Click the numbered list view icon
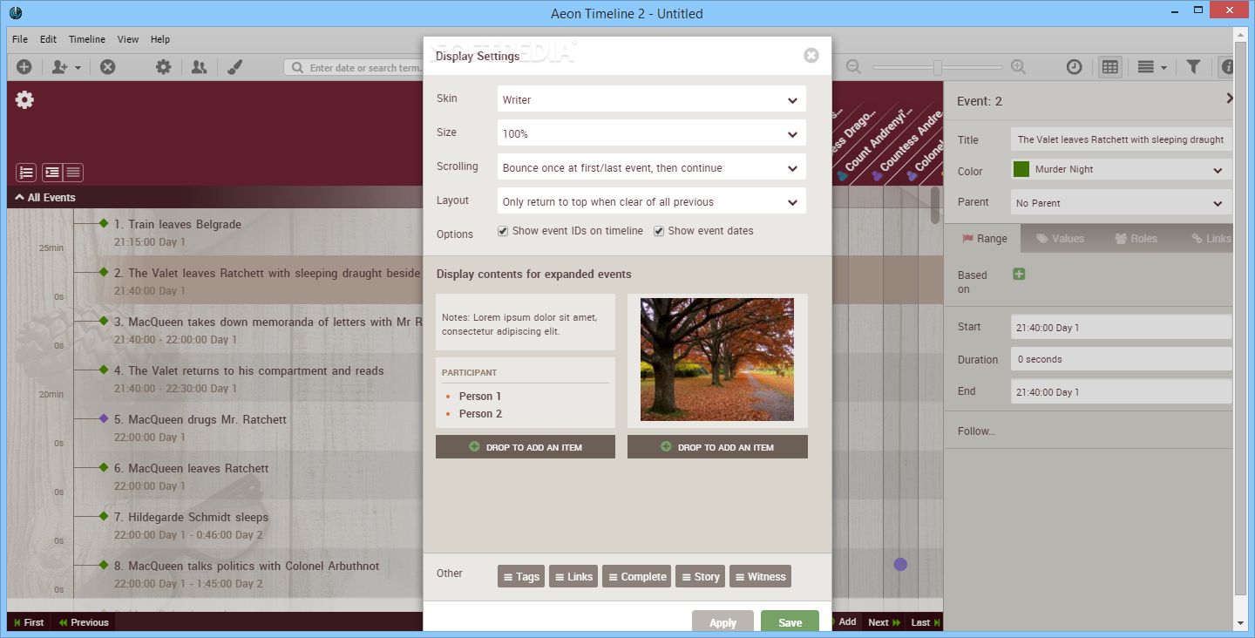Viewport: 1255px width, 638px height. point(26,173)
